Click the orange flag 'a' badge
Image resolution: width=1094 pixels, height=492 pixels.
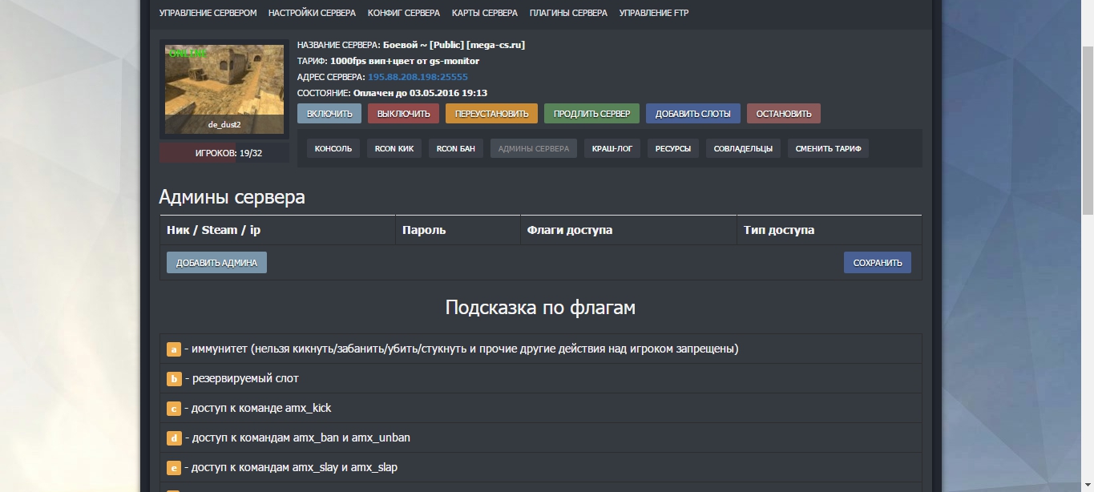174,349
